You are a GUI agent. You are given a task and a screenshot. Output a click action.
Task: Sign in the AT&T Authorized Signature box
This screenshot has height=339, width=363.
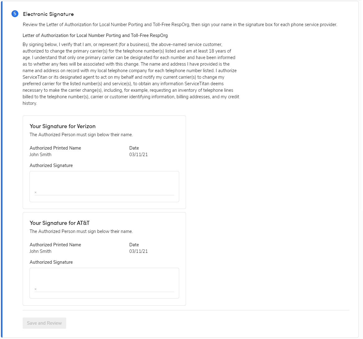click(x=104, y=283)
